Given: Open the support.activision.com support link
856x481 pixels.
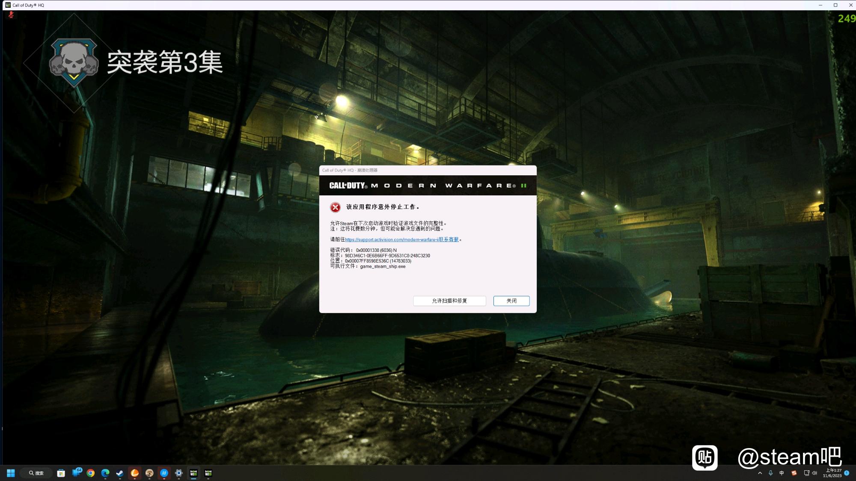Looking at the screenshot, I should click(402, 239).
